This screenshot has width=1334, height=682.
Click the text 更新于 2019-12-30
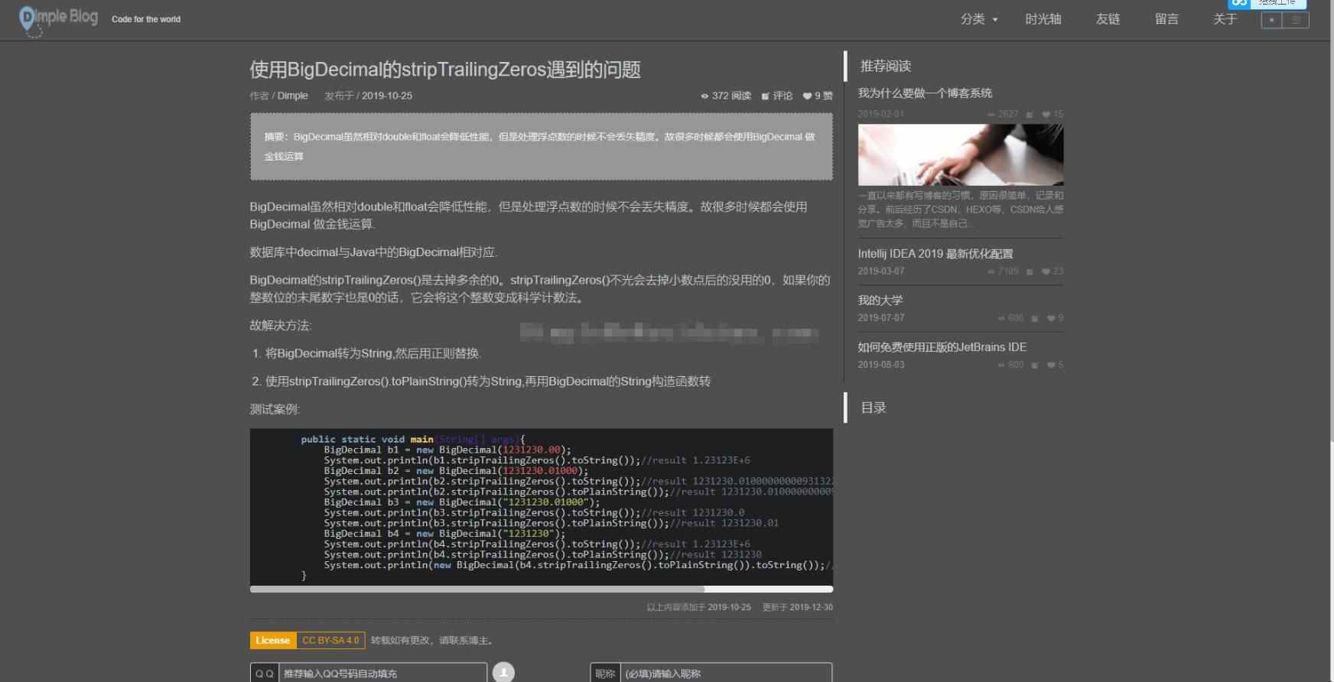point(797,607)
